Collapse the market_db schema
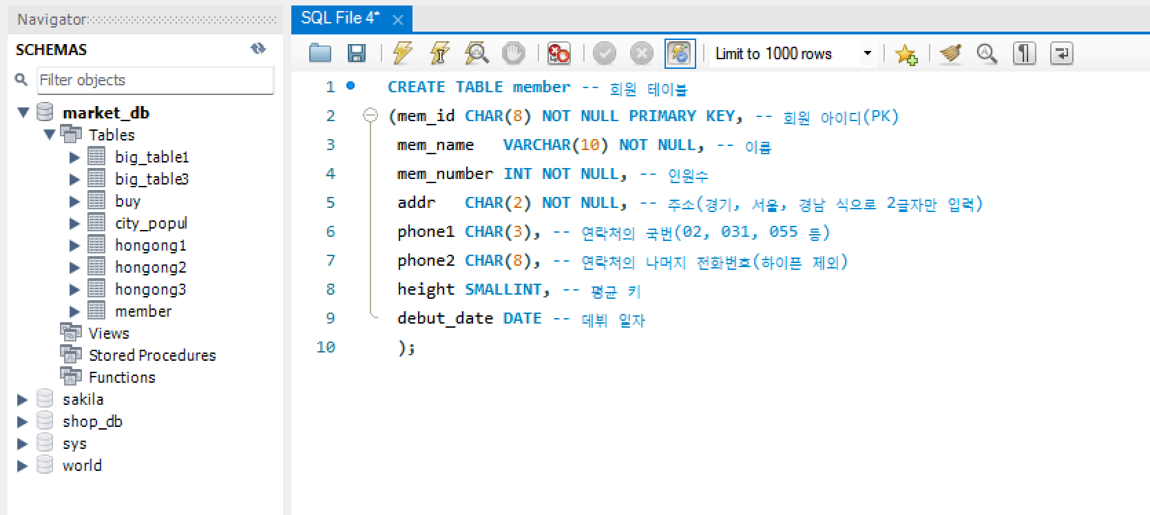The height and width of the screenshot is (515, 1150). [x=23, y=112]
